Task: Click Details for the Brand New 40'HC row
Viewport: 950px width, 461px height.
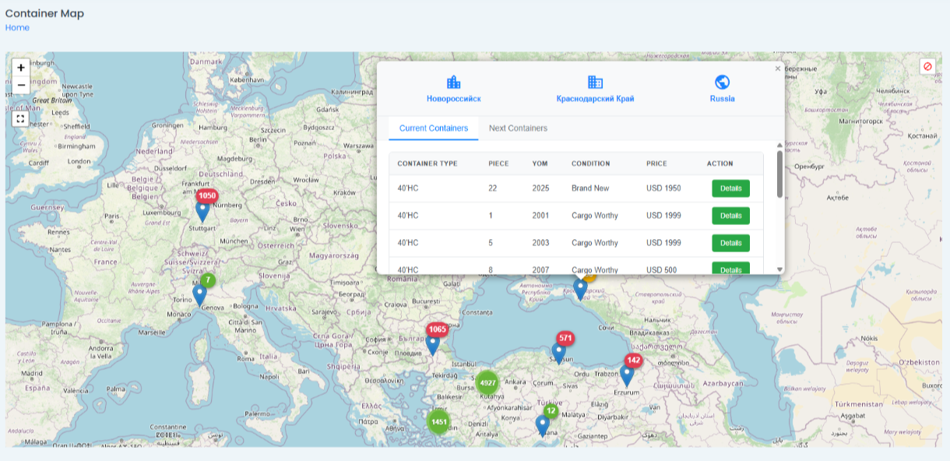Action: 730,188
